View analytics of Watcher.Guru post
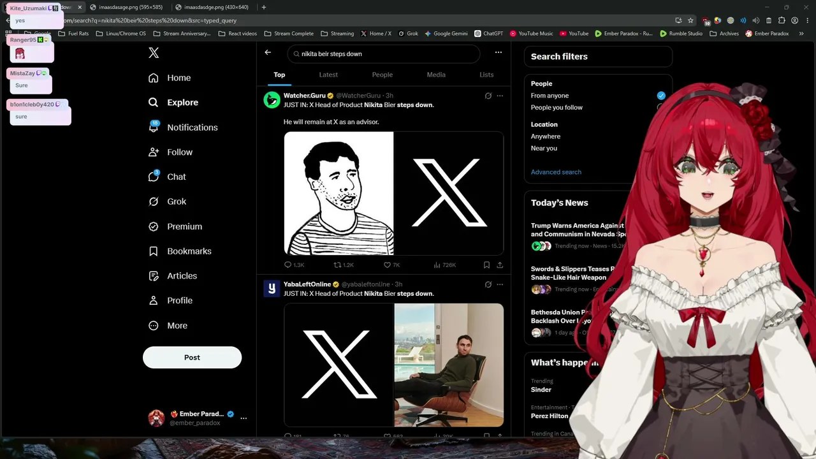Screen dimensions: 816x459 tap(444, 265)
